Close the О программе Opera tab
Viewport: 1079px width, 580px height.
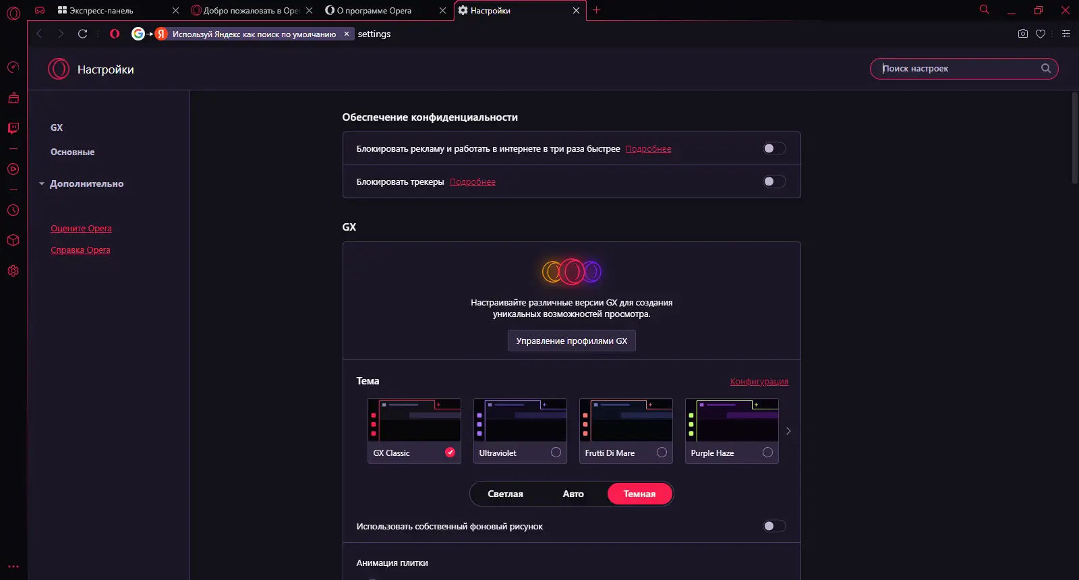442,10
